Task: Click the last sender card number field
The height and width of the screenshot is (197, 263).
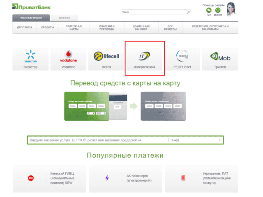Action: click(x=101, y=106)
